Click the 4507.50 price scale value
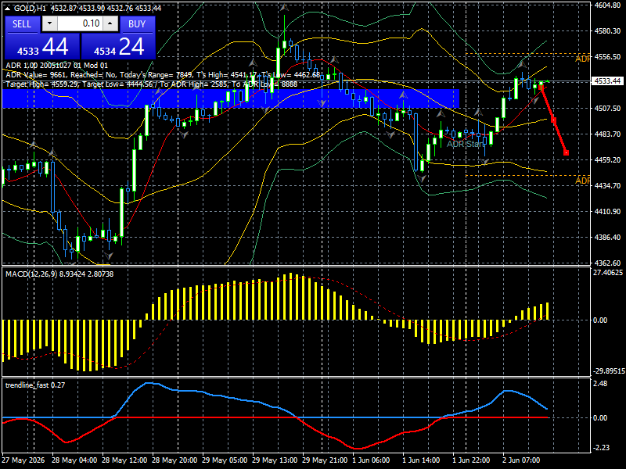Screen dimensions: 626x469 pos(607,108)
